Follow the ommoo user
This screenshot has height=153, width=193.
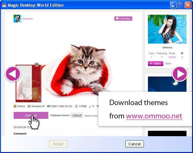(156, 63)
